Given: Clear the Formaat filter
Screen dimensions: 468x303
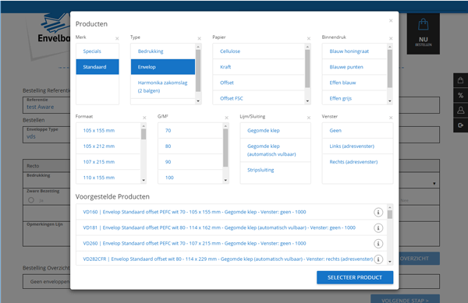Looking at the screenshot, I should 144,118.
